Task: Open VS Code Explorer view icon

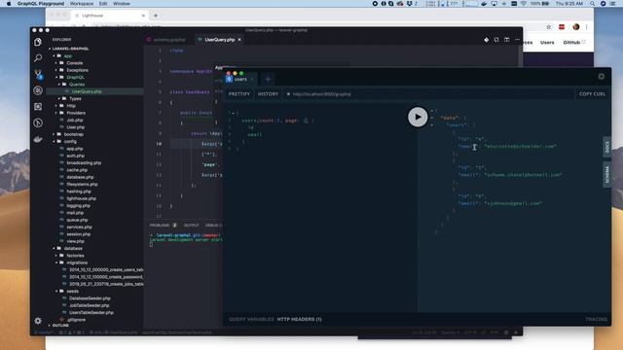Action: pyautogui.click(x=38, y=42)
